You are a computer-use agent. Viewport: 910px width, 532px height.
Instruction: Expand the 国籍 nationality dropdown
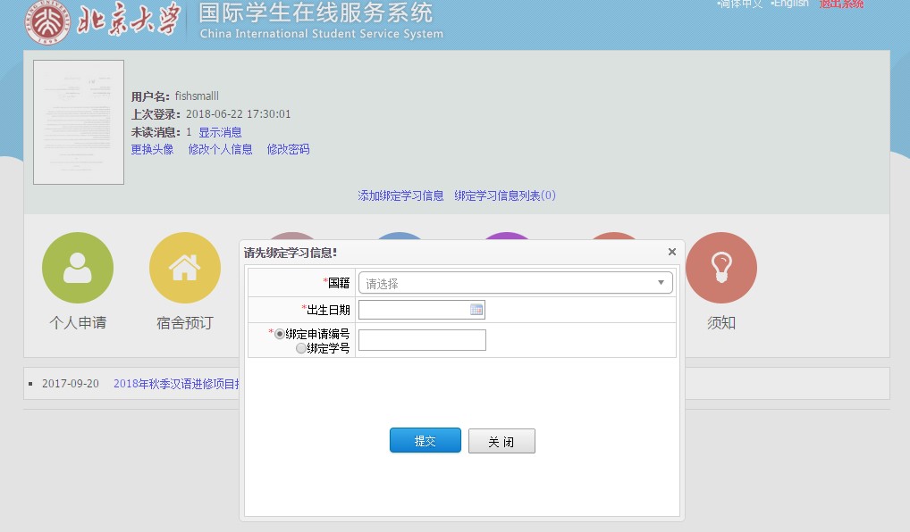coord(516,284)
